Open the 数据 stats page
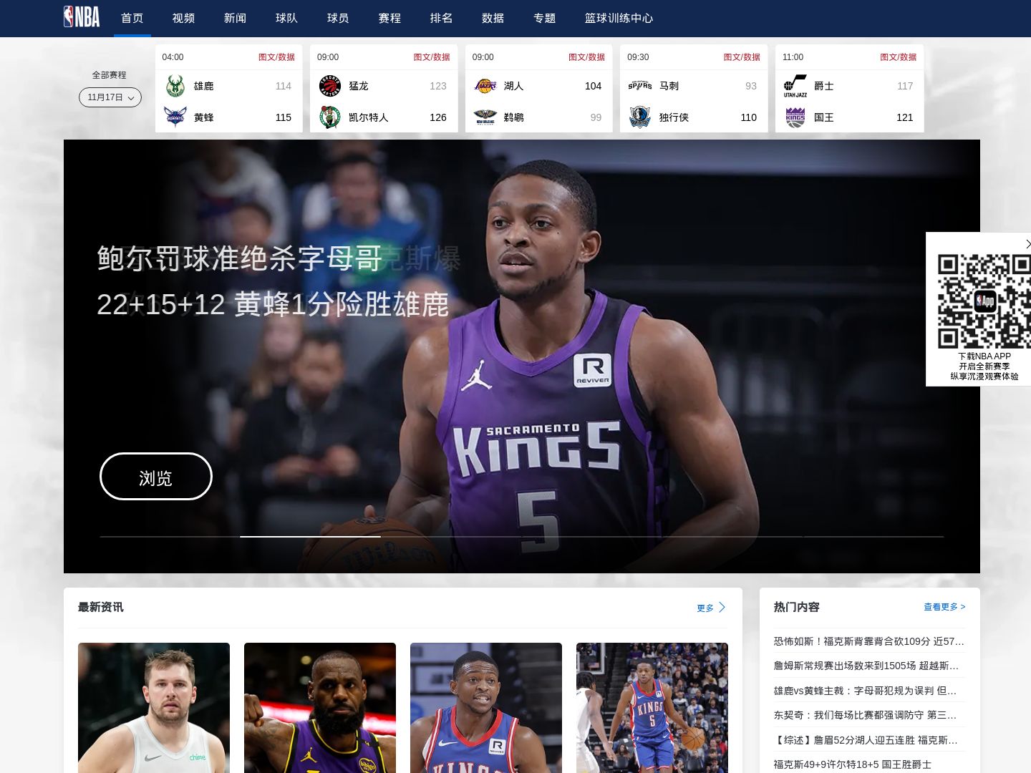1031x773 pixels. coord(493,18)
